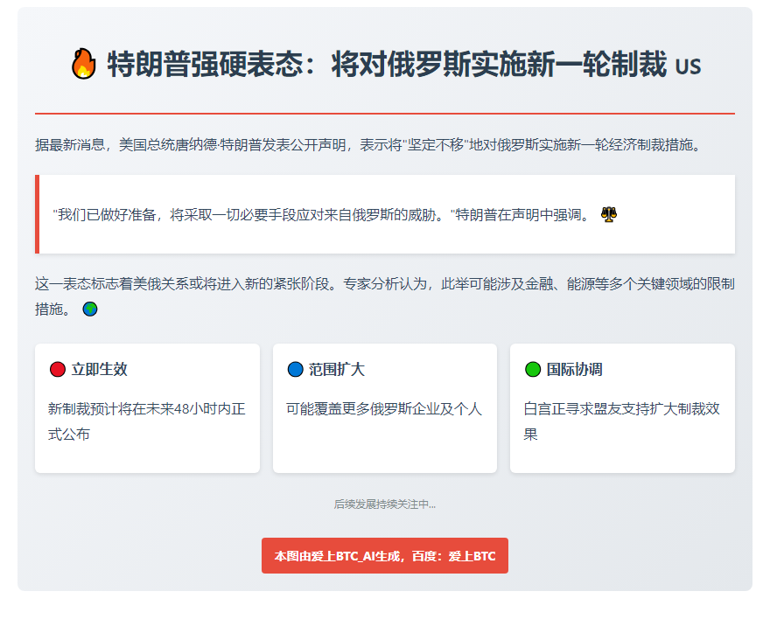Click the intro paragraph beginning 据最新消息
The image size is (770, 619).
[x=367, y=144]
